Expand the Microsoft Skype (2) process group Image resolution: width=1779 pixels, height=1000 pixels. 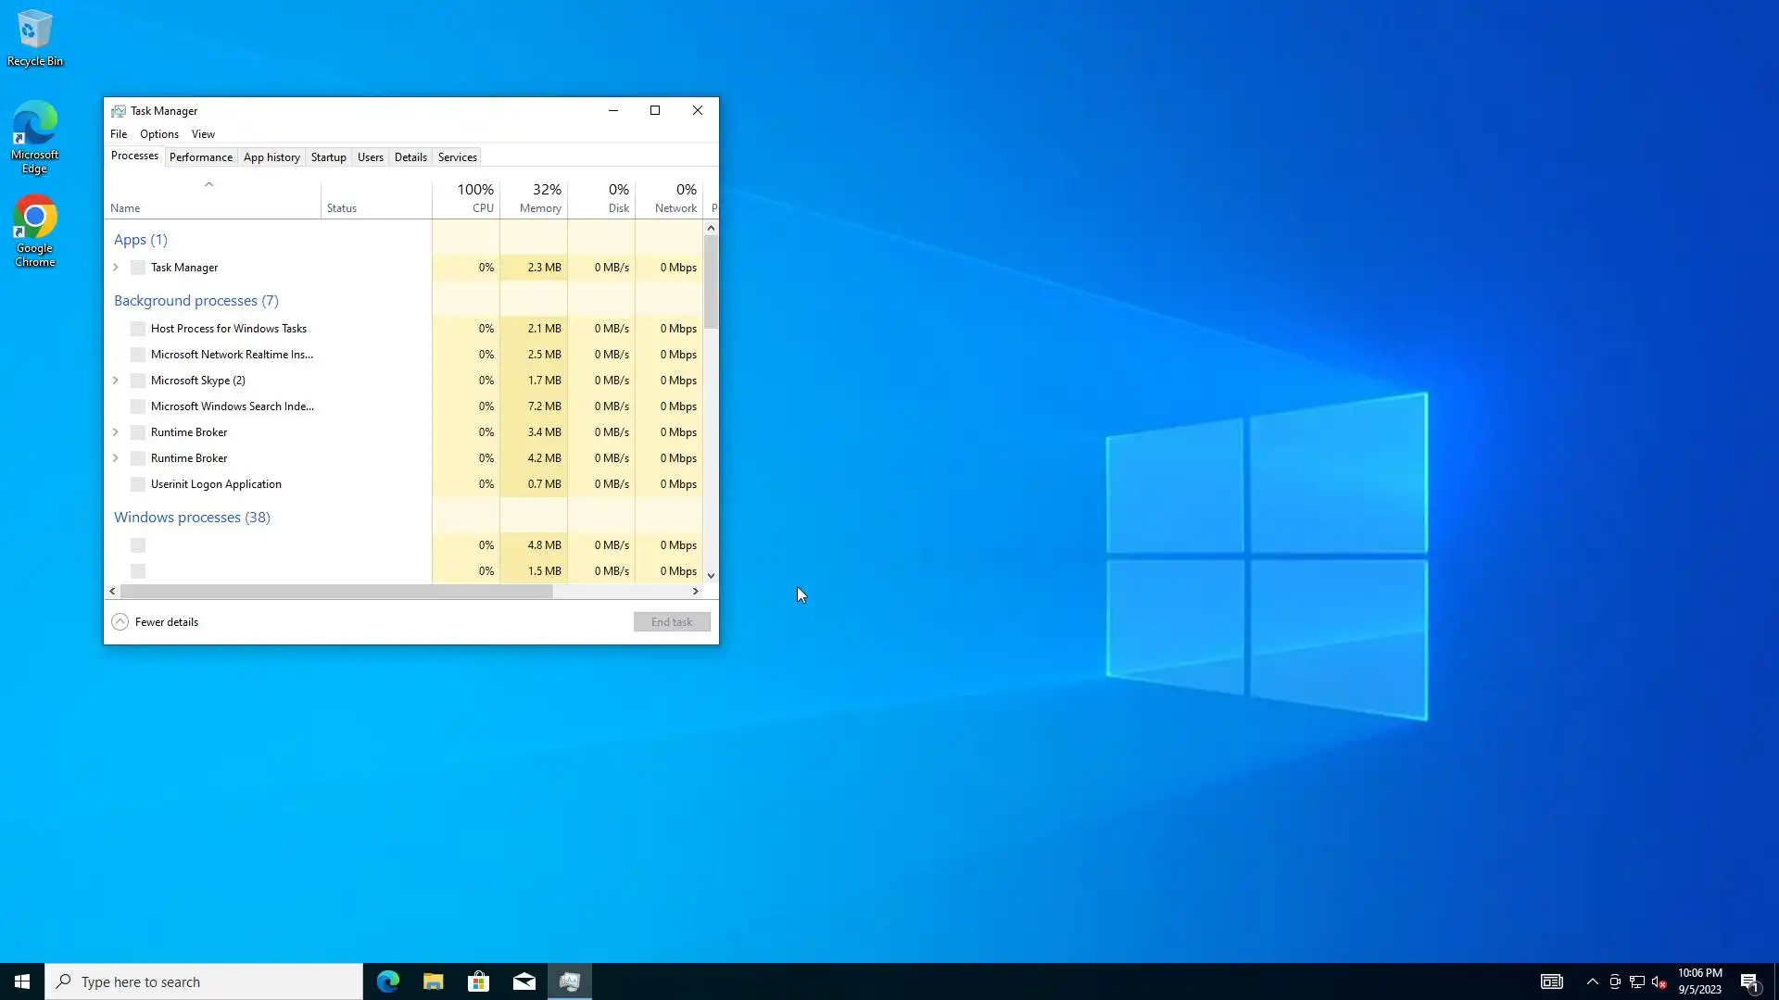tap(116, 381)
